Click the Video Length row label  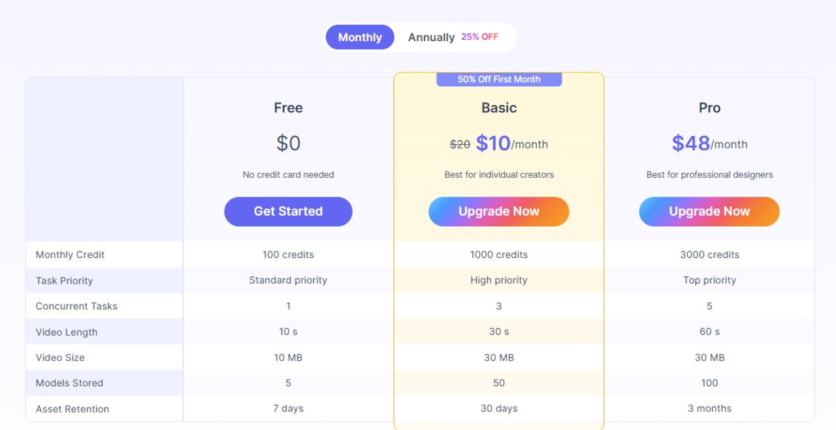point(67,332)
